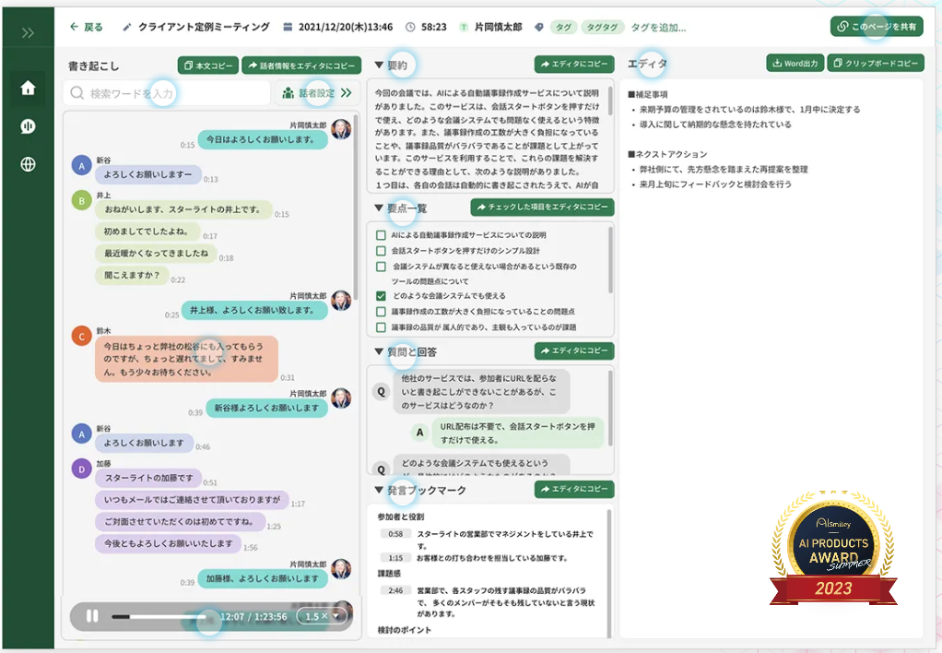Click the message スターライトの加藤です
This screenshot has height=653, width=942.
point(149,478)
